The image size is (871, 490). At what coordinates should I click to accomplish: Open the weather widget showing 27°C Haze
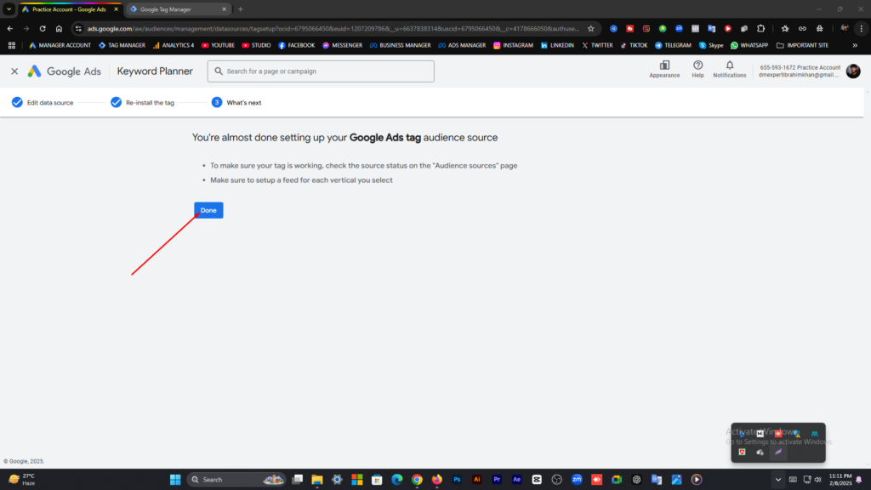tap(21, 480)
